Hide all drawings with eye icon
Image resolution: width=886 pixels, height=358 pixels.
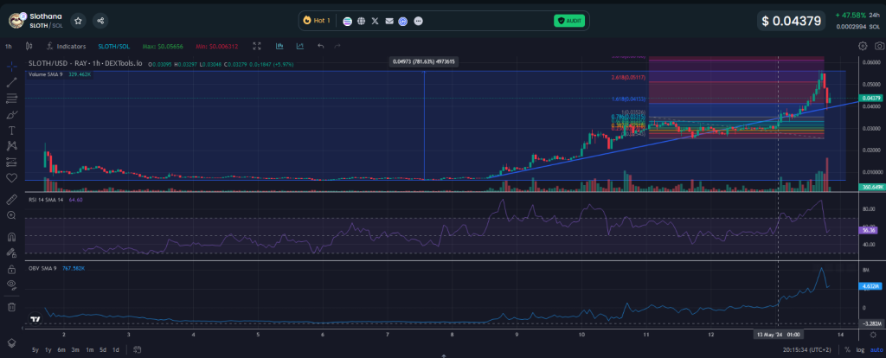click(11, 285)
